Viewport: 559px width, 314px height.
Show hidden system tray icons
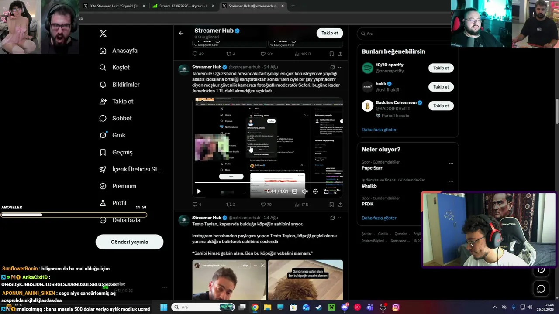494,307
